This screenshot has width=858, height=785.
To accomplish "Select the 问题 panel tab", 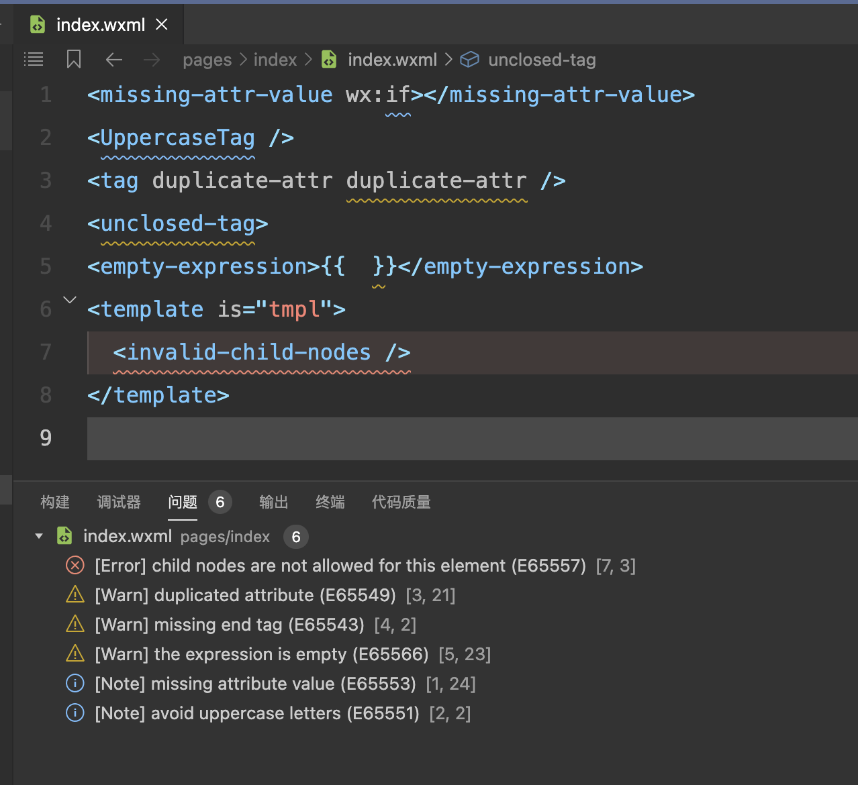I will (183, 502).
